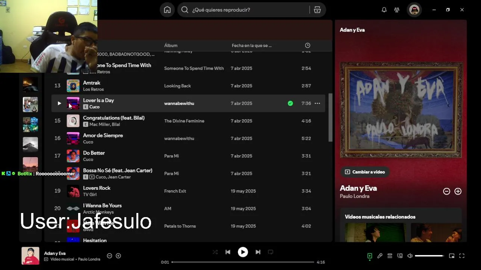Screen dimensions: 481x270
Task: Open Adan y Eva title in right panel
Action: click(358, 188)
